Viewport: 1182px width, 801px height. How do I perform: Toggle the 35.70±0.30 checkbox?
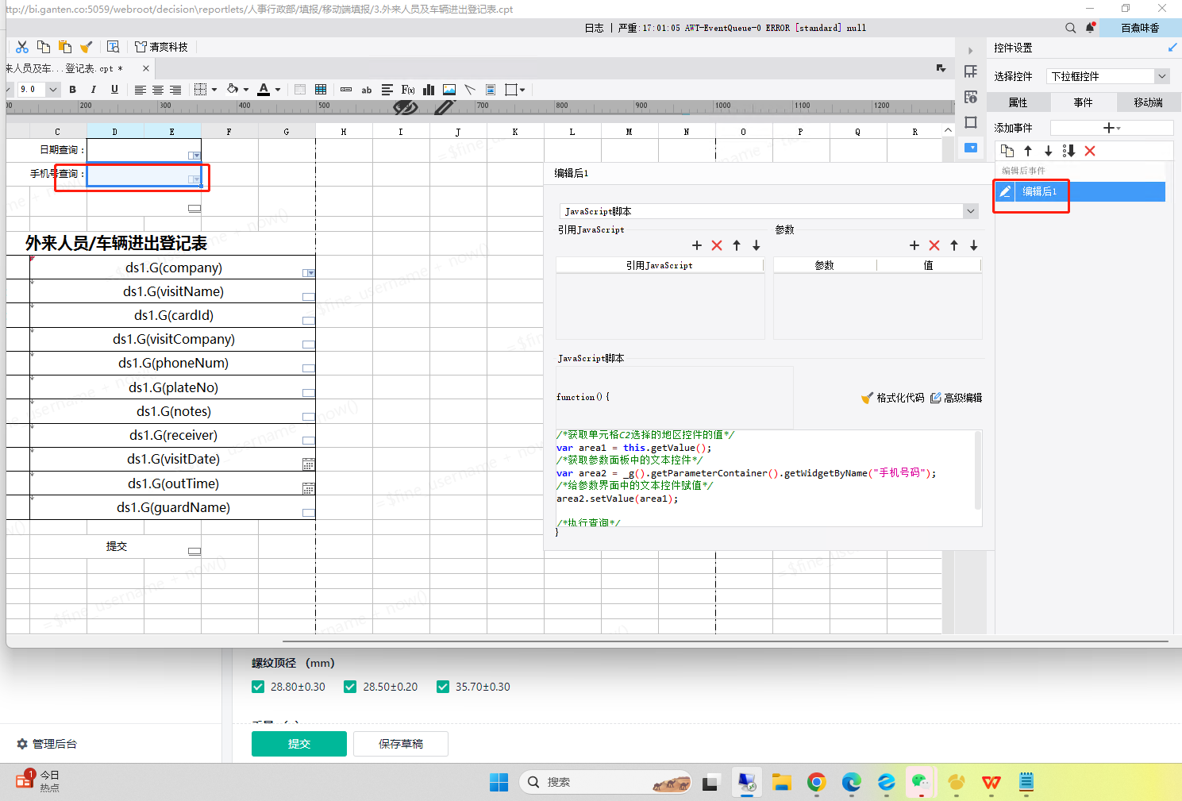pyautogui.click(x=443, y=687)
